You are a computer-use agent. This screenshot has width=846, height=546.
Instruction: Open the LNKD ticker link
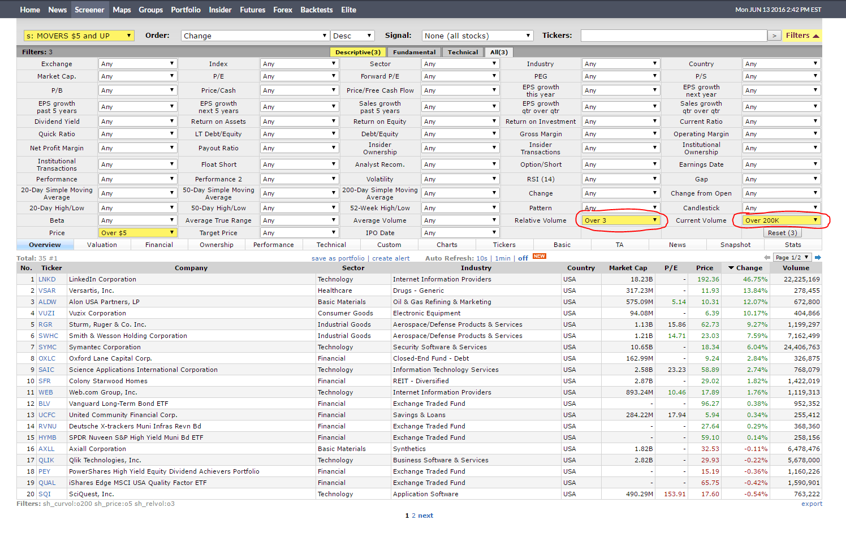pyautogui.click(x=47, y=279)
